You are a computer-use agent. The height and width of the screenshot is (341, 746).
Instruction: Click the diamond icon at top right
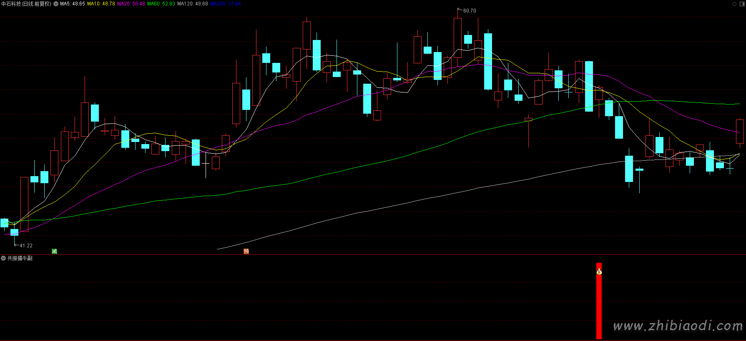[734, 4]
